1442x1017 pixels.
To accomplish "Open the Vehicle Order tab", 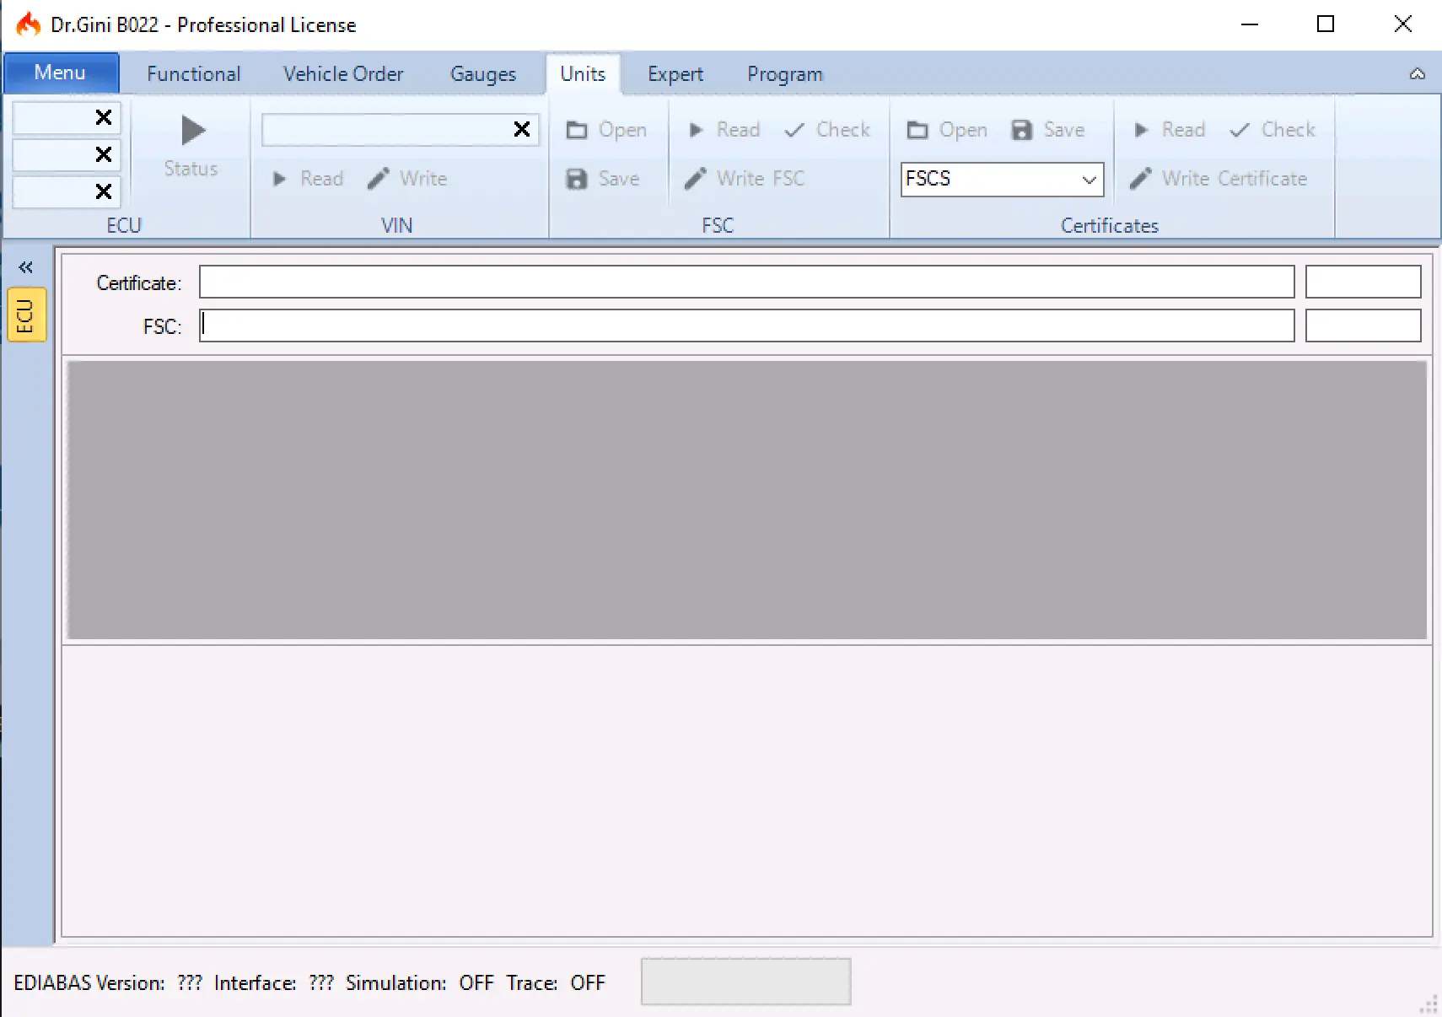I will click(343, 74).
